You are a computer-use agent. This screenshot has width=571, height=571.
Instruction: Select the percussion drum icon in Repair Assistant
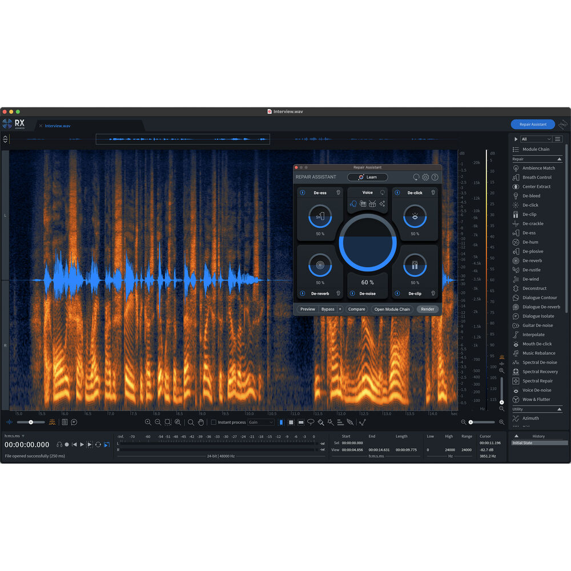372,204
